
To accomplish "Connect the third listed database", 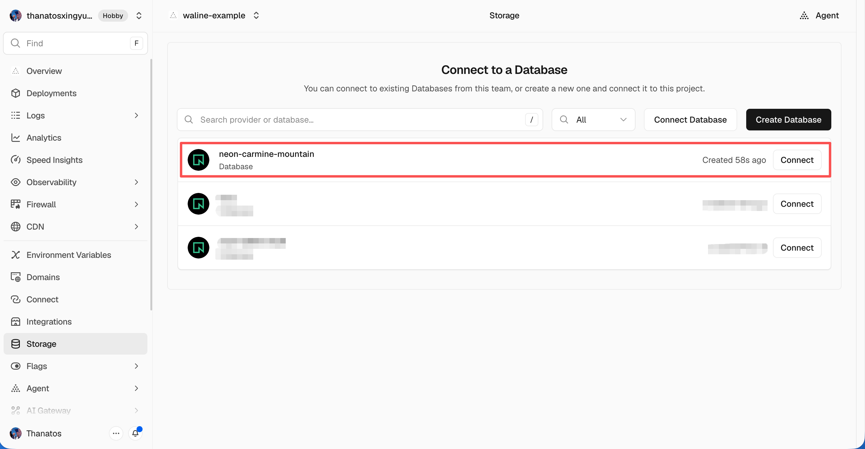I will click(797, 248).
